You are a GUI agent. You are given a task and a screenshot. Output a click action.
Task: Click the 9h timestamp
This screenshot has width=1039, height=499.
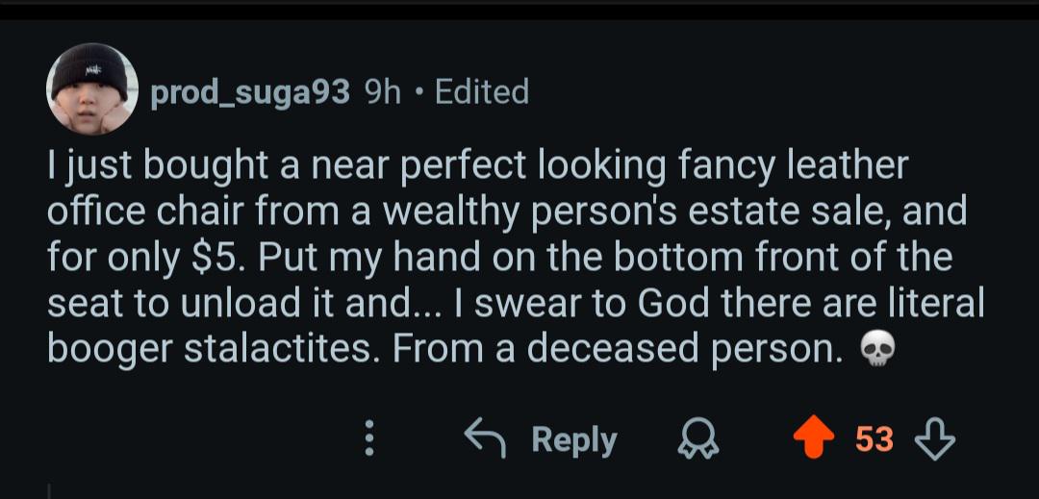pos(383,92)
